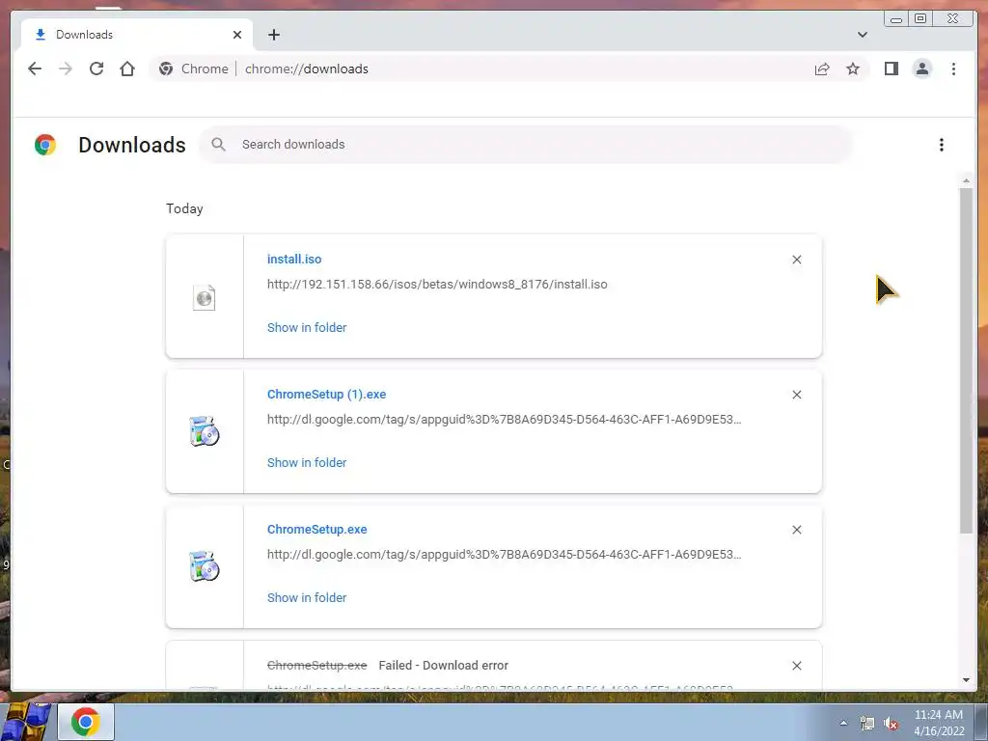This screenshot has width=988, height=741.
Task: Click the scrollbar down arrow
Action: pyautogui.click(x=966, y=680)
